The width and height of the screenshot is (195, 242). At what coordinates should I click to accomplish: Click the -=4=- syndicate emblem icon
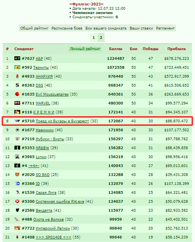pos(17,165)
